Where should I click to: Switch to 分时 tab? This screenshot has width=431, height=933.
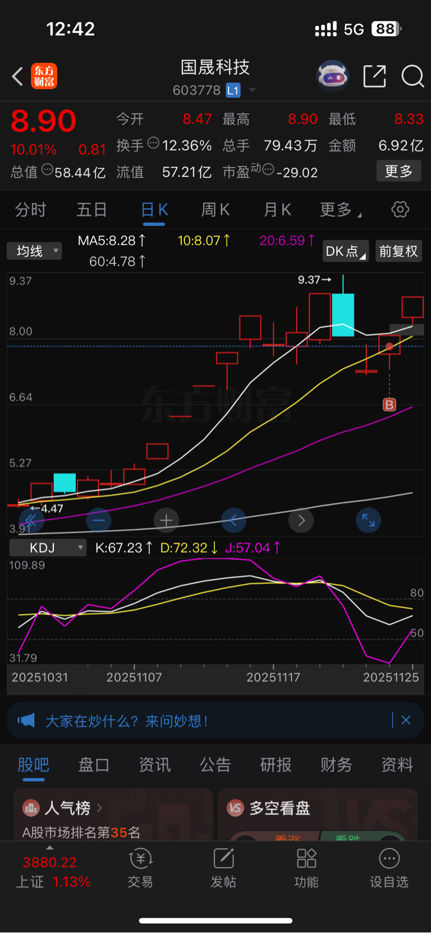click(30, 210)
